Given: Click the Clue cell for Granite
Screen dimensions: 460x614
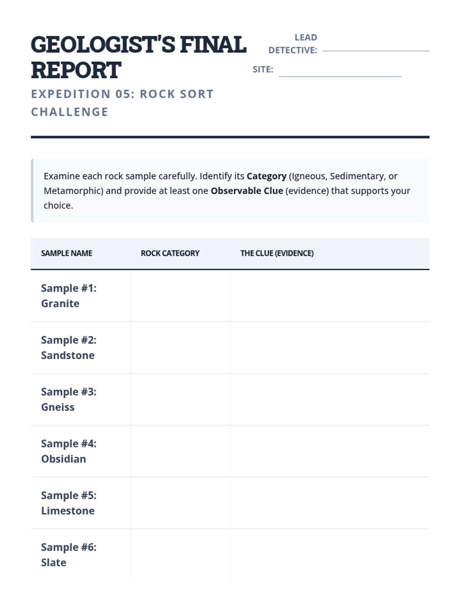Looking at the screenshot, I should [x=330, y=296].
